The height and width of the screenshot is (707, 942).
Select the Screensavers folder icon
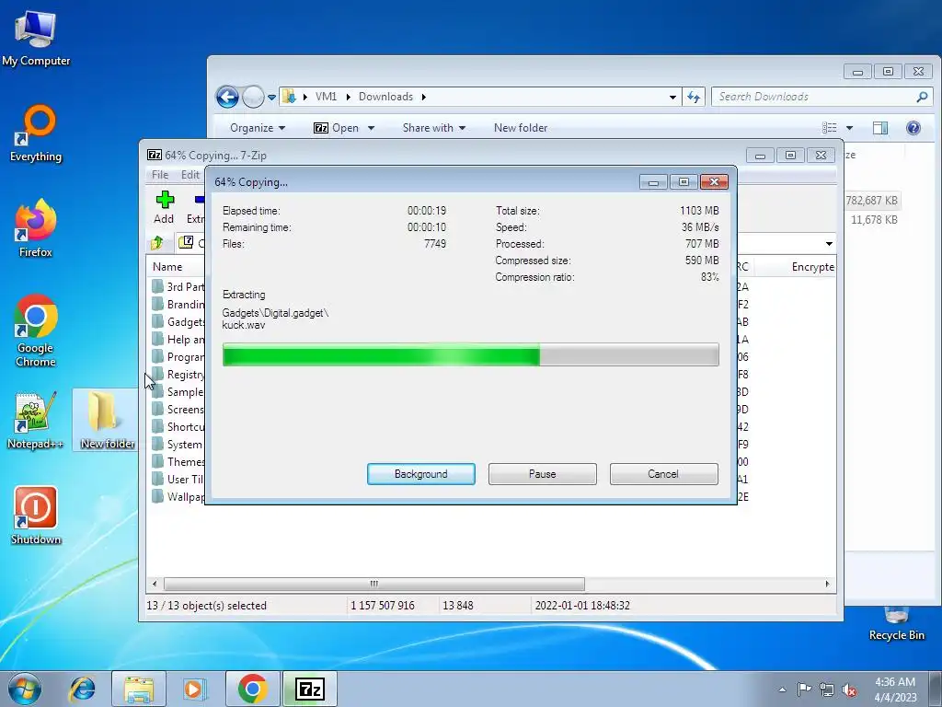point(157,409)
